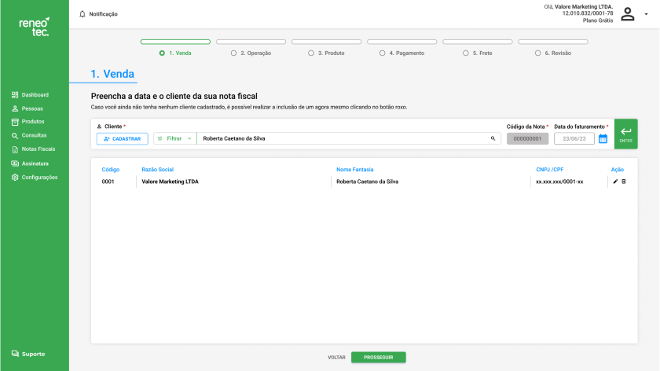Select the step 3 Produto radio
Viewport: 660px width, 371px height.
[310, 53]
